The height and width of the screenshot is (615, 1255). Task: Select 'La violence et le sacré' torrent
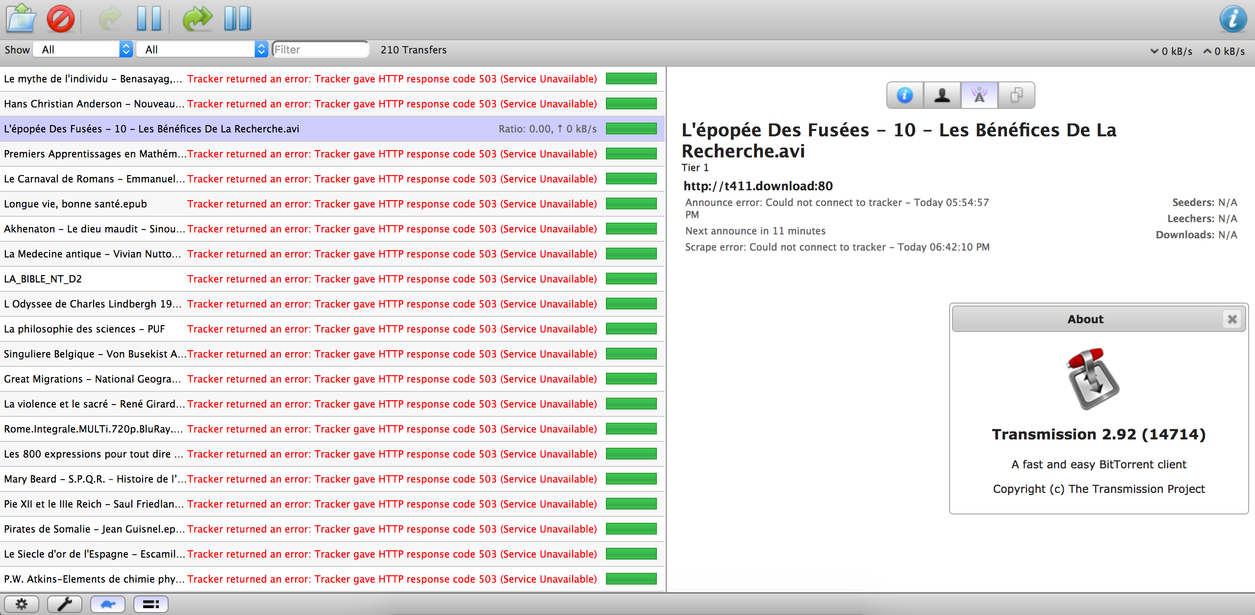(332, 404)
